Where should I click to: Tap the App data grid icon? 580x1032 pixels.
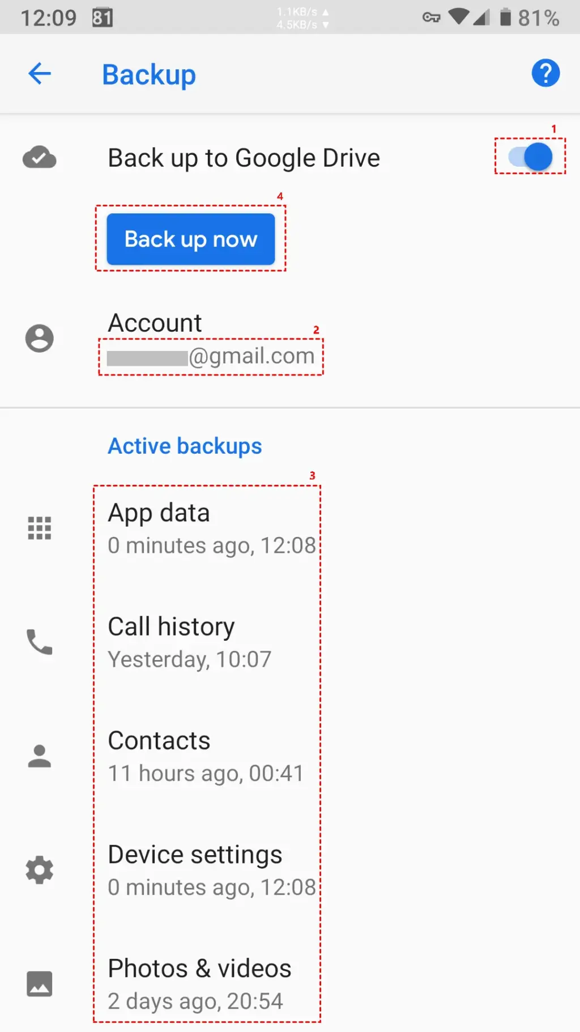point(39,528)
